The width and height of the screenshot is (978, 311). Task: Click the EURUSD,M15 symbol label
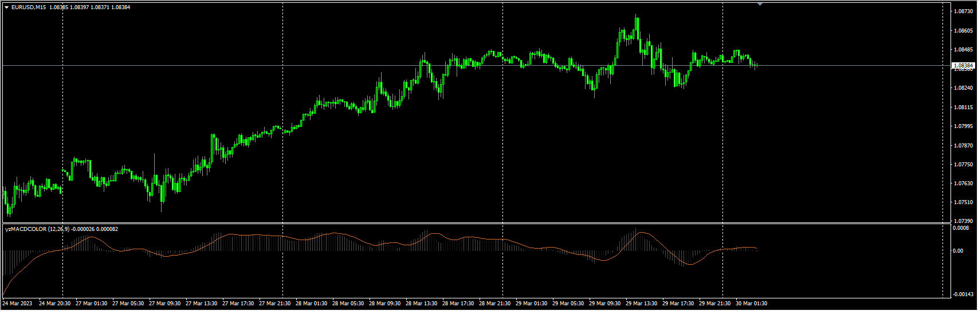(29, 7)
